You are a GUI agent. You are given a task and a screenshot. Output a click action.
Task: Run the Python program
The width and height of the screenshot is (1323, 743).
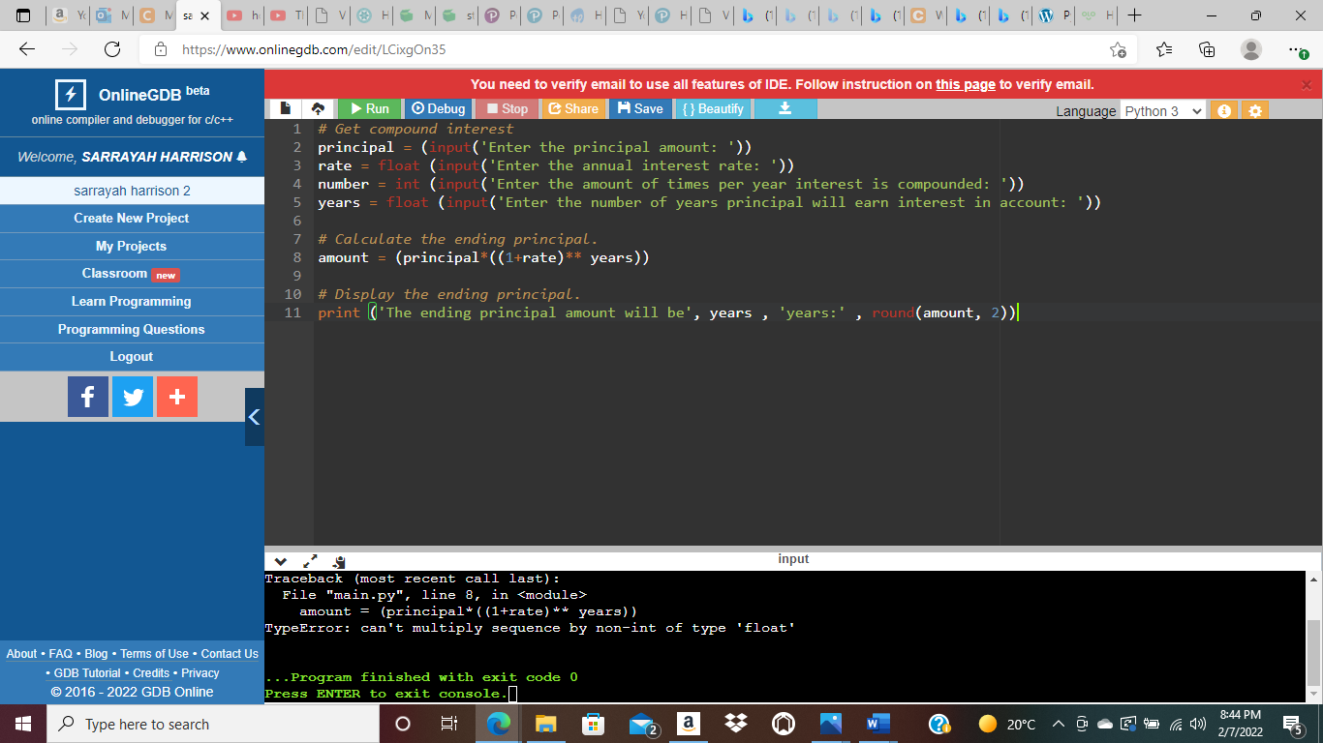pos(368,109)
